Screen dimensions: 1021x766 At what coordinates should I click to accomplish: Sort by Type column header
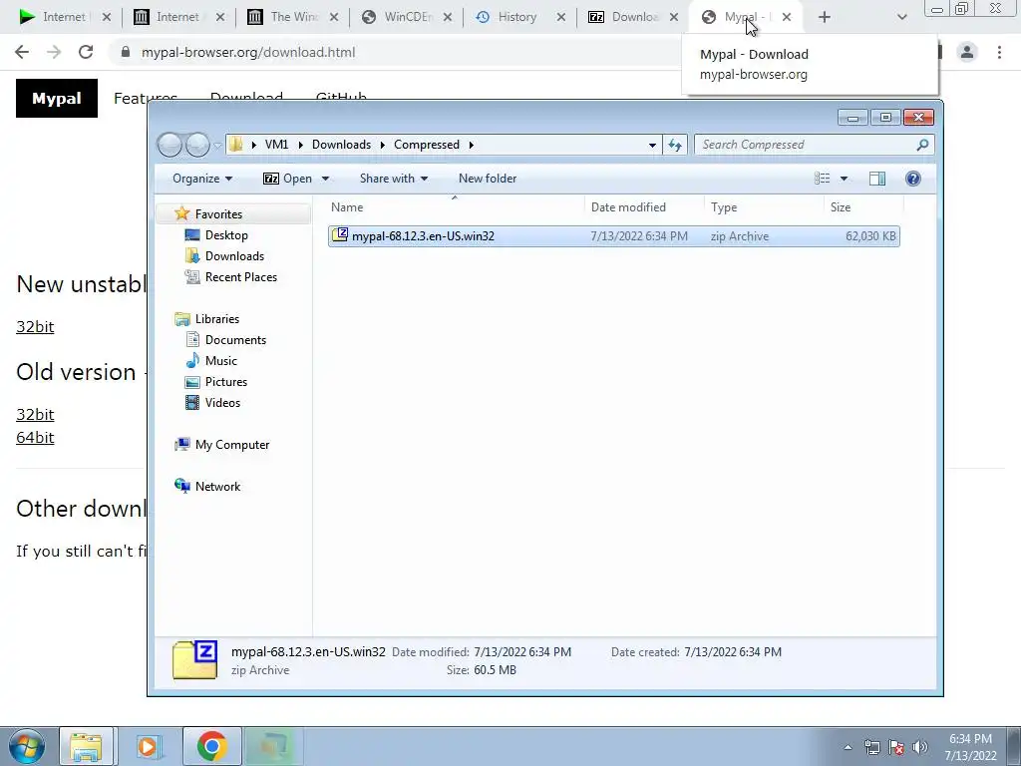pyautogui.click(x=764, y=207)
